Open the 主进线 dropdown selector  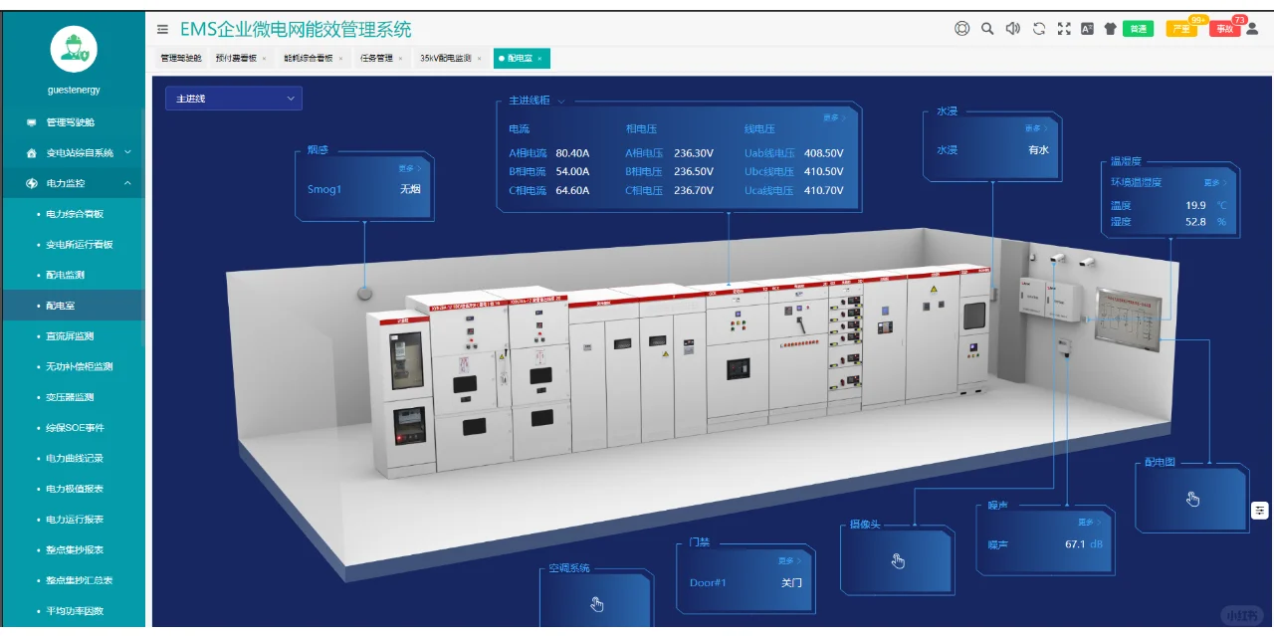(x=234, y=99)
